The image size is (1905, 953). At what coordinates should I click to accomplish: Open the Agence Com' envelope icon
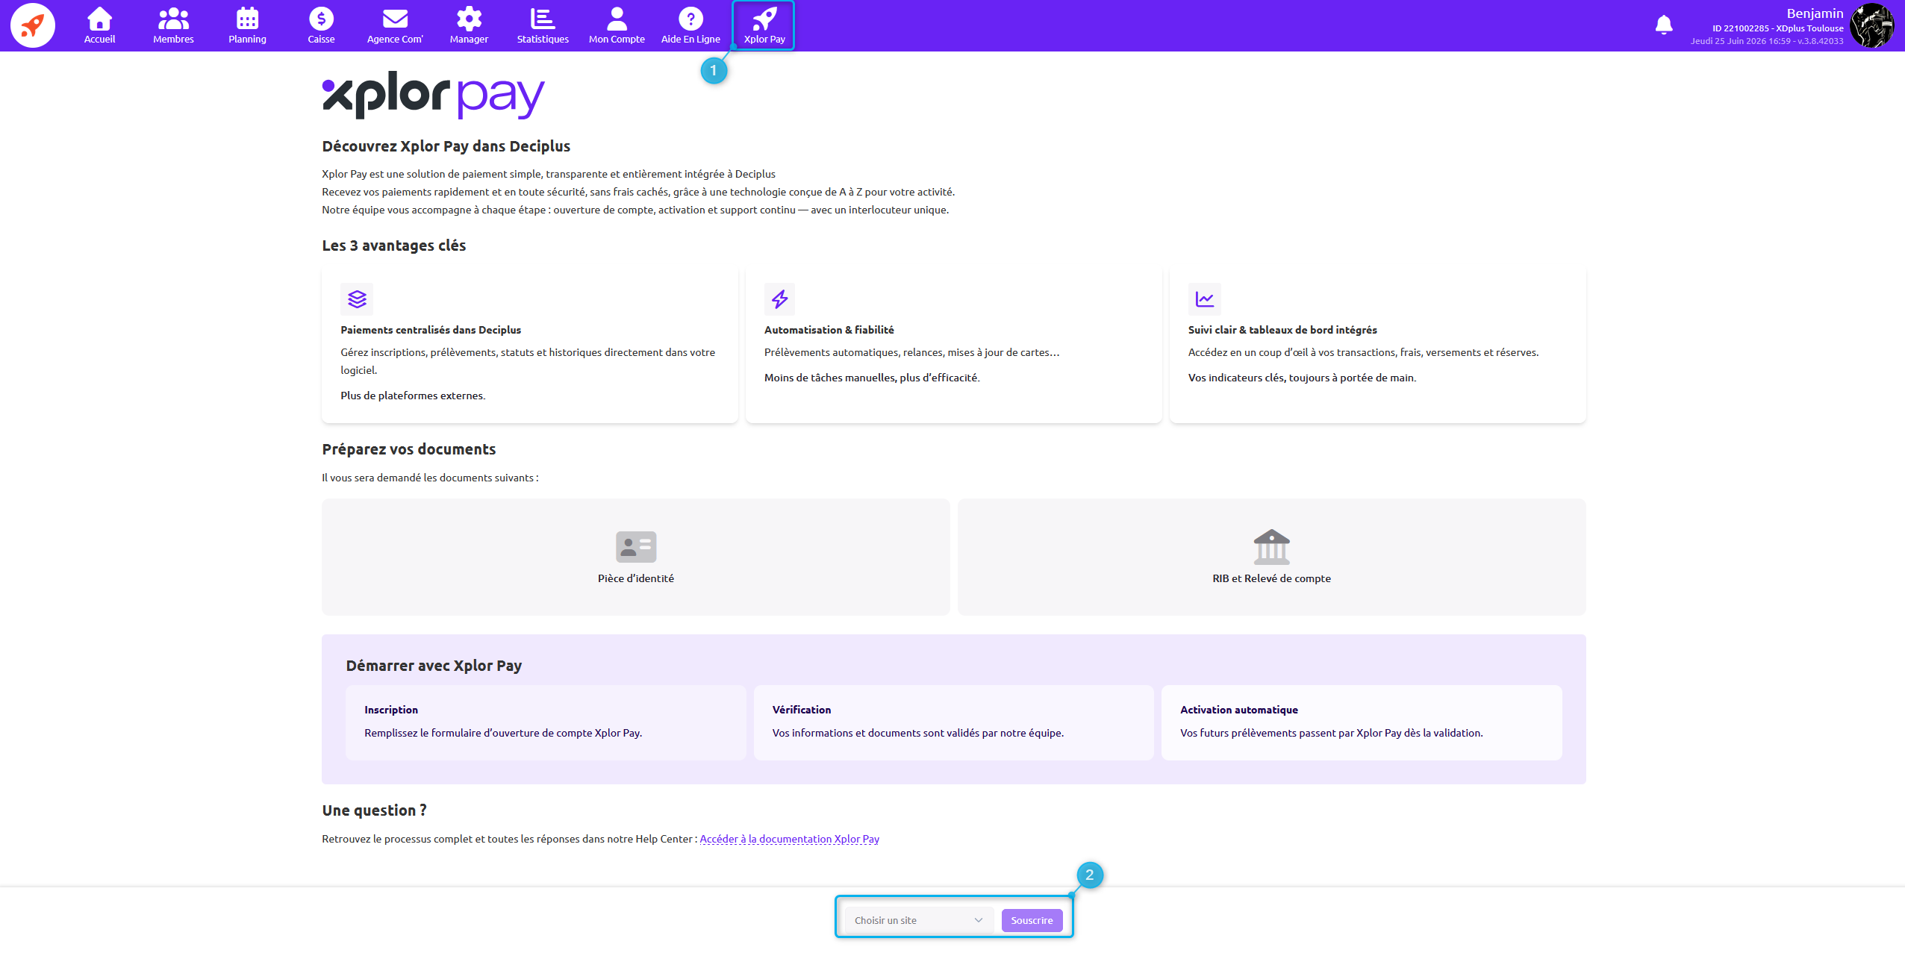(395, 18)
